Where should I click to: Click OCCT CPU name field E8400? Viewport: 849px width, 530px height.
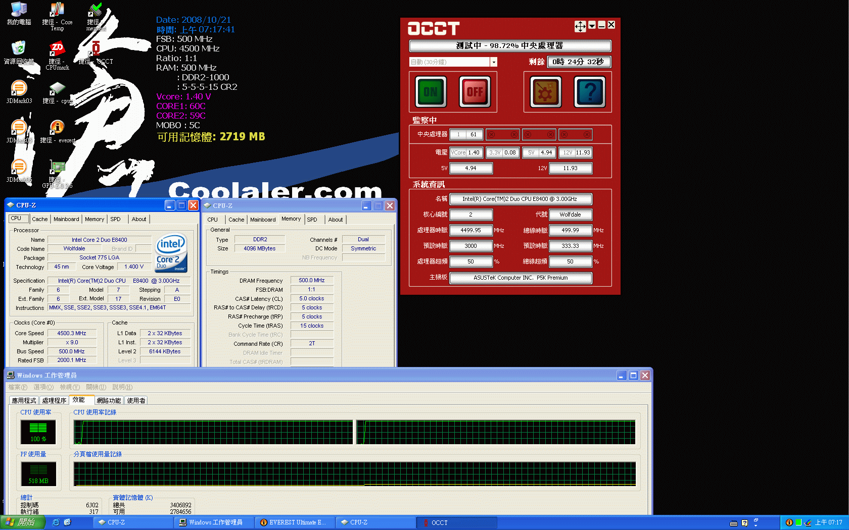[521, 199]
